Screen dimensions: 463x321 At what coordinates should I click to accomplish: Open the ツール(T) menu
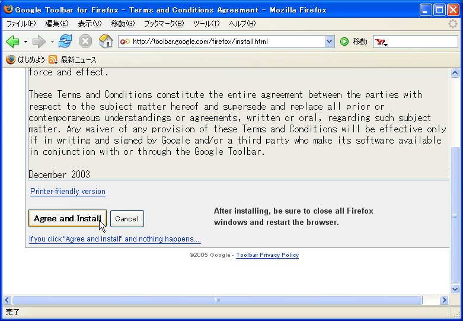pos(206,24)
